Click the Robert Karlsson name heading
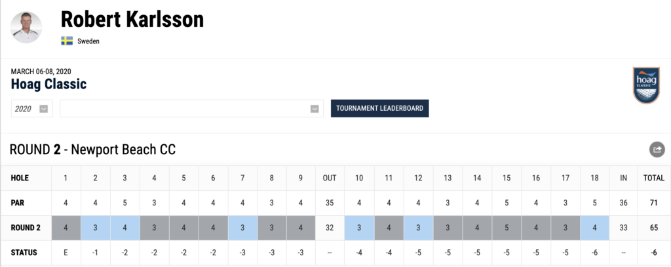The image size is (671, 267). coord(132,20)
